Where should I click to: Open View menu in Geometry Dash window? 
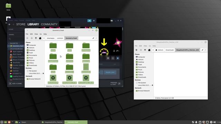point(36,34)
